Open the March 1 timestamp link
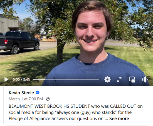This screenshot has height=126, width=153. tap(26, 99)
